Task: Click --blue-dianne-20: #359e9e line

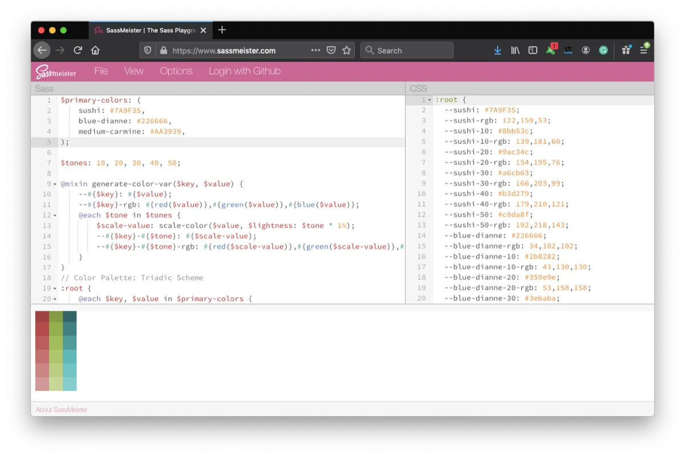Action: click(x=502, y=277)
